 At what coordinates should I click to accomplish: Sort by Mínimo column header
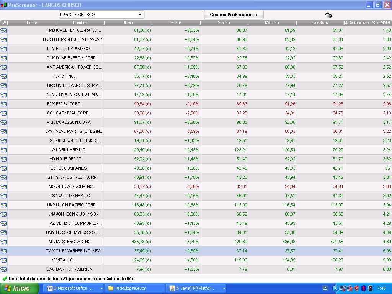click(x=224, y=23)
